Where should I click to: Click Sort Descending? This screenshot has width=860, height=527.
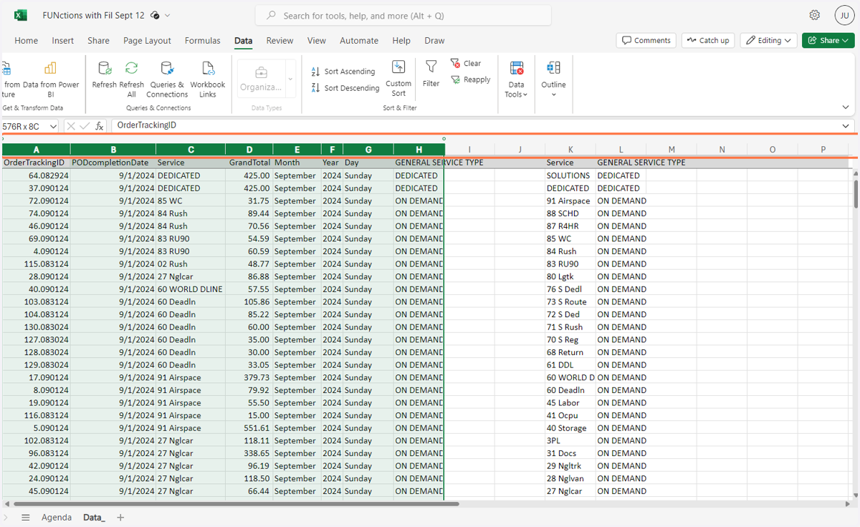(x=345, y=88)
